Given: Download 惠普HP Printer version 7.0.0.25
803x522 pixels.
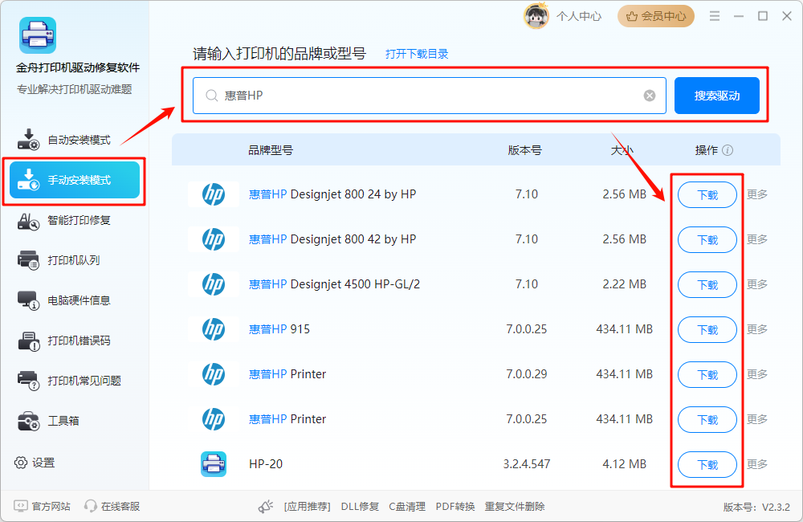Looking at the screenshot, I should [x=707, y=419].
